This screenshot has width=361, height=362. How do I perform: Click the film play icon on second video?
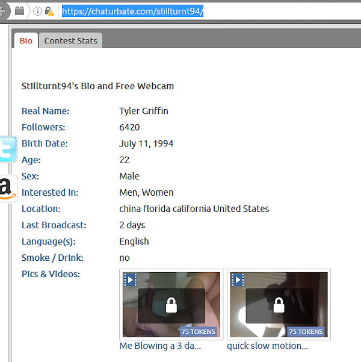(238, 280)
